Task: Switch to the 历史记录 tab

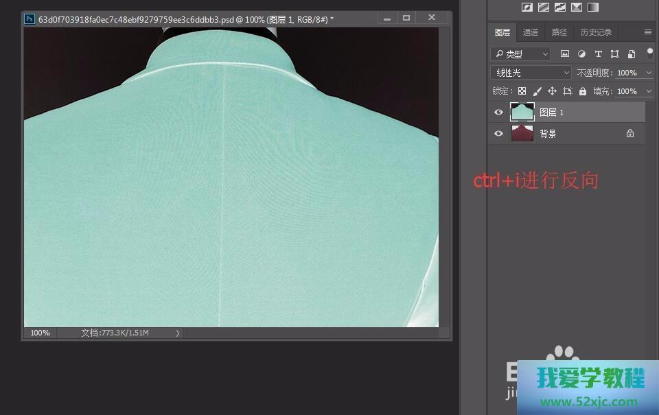Action: tap(595, 32)
